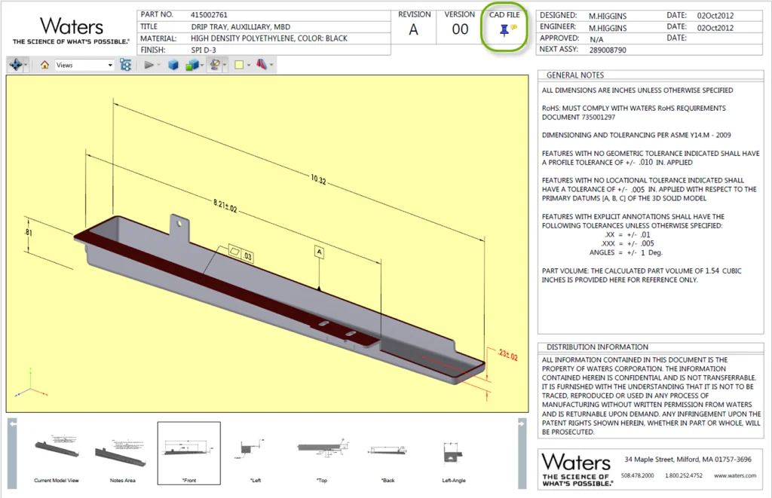Screen dimensions: 772x498
Task: Open the Views dropdown list
Action: pos(112,65)
